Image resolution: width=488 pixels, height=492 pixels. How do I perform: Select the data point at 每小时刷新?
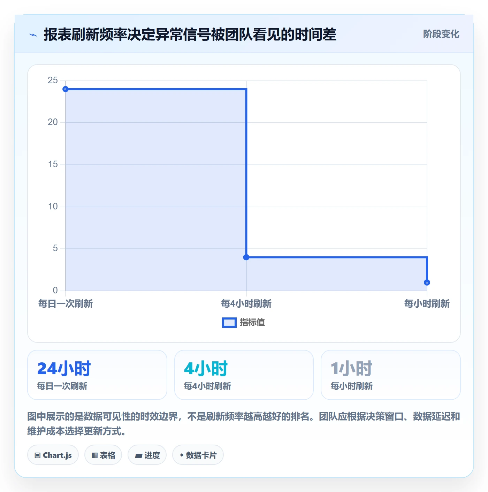[427, 283]
